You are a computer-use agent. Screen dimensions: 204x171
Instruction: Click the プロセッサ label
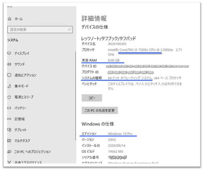point(88,50)
